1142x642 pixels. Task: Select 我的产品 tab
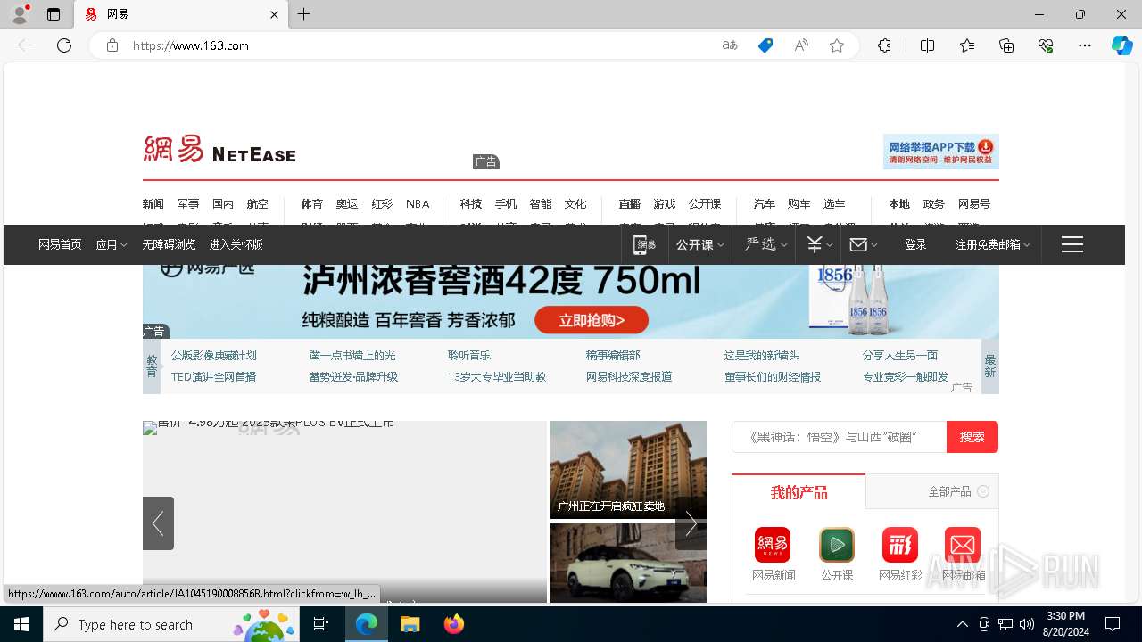tap(799, 492)
